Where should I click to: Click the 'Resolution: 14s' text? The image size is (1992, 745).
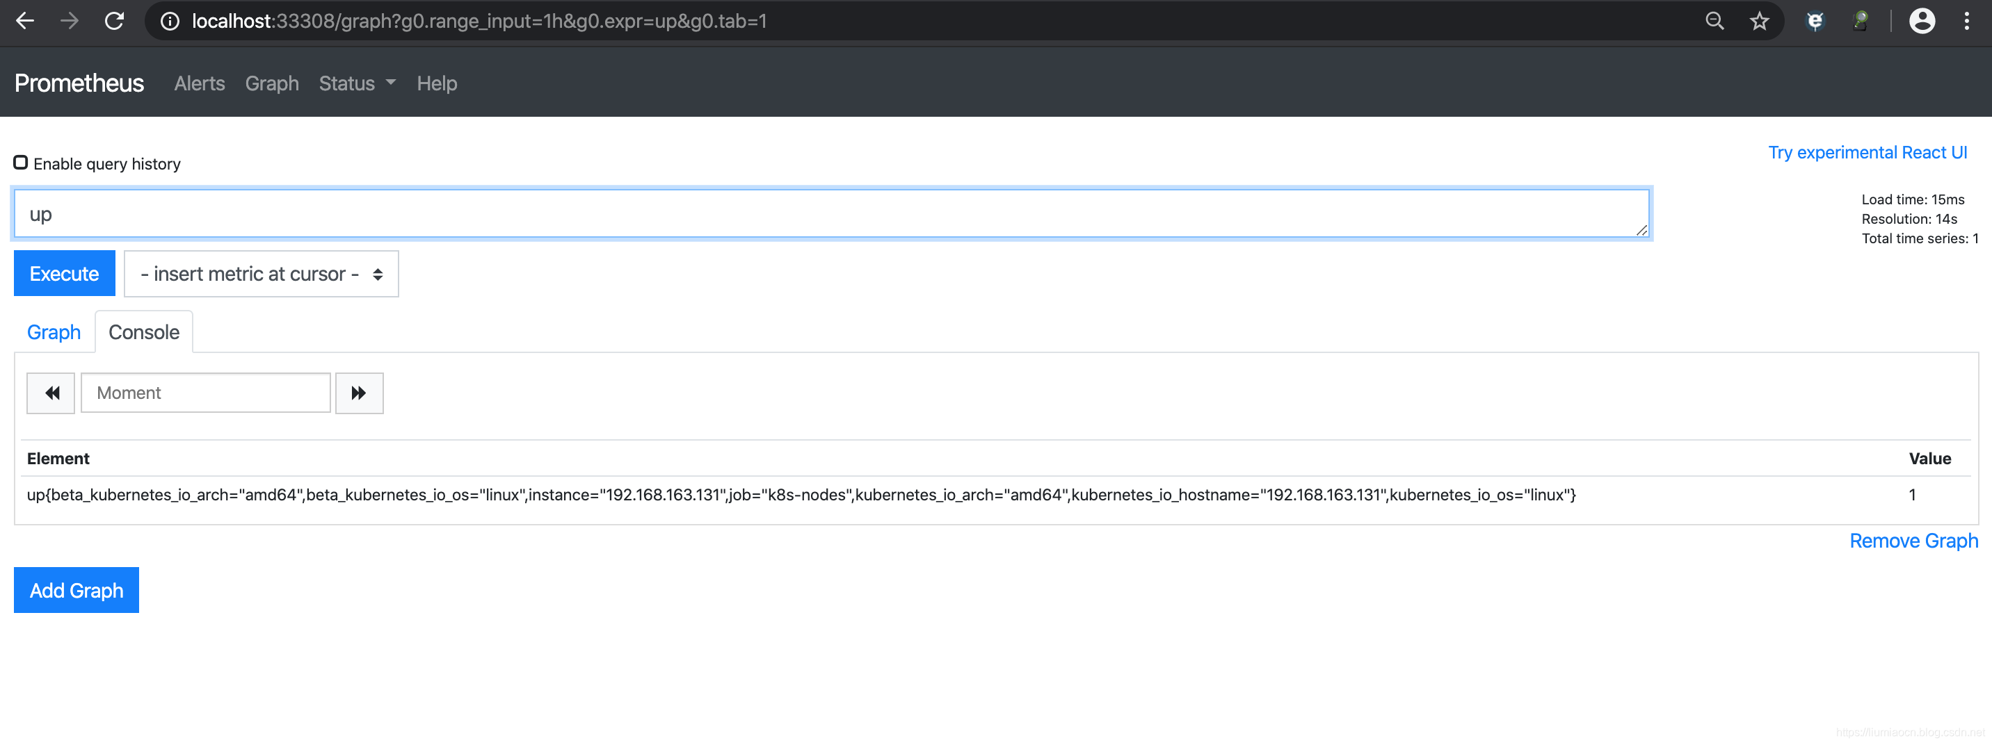[x=1909, y=219]
